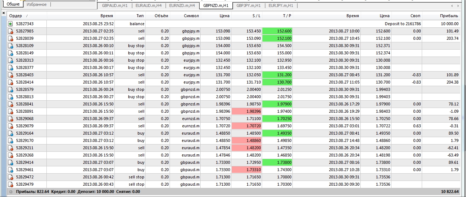The height and width of the screenshot is (197, 466).
Task: Sort by the Прибыль column header
Action: pos(441,16)
